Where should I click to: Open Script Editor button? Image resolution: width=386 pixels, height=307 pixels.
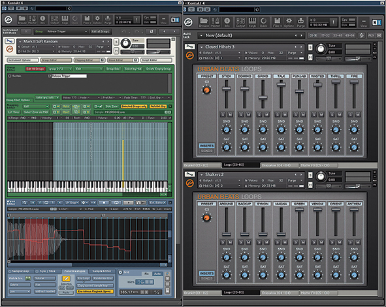pos(156,60)
